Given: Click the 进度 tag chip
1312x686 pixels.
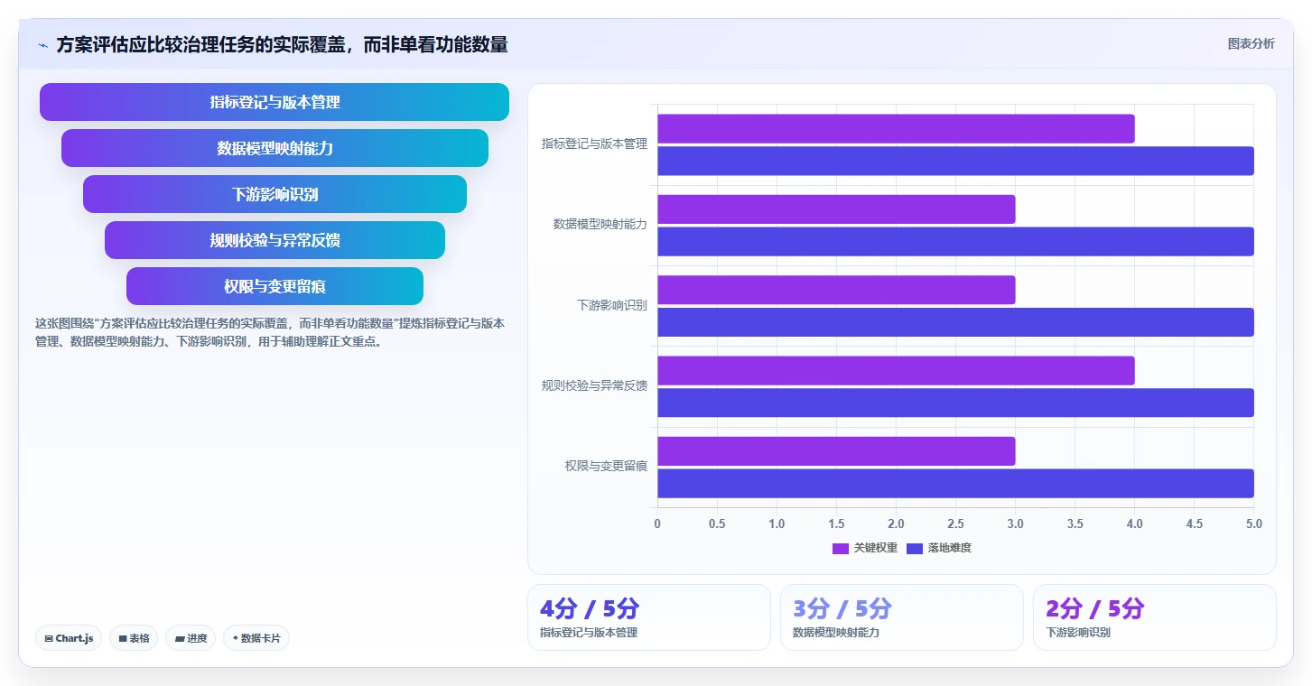Looking at the screenshot, I should (x=191, y=638).
